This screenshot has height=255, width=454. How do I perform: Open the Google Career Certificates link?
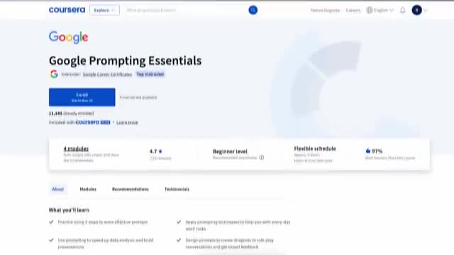(107, 74)
